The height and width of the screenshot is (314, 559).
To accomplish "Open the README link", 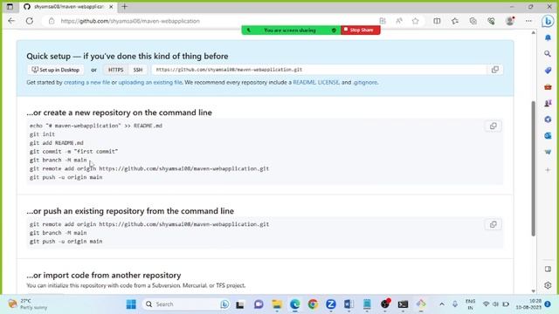I will tap(304, 82).
